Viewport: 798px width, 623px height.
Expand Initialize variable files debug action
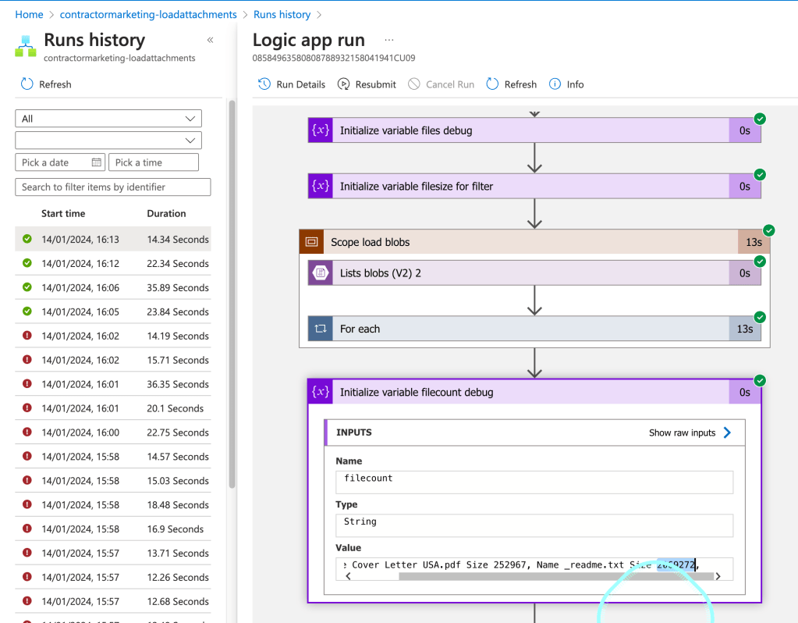coord(534,130)
